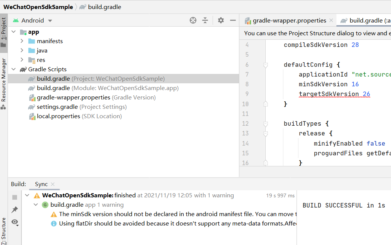Click WeChatOpenSdkSample in the breadcrumb bar
The height and width of the screenshot is (245, 391).
pyautogui.click(x=38, y=7)
